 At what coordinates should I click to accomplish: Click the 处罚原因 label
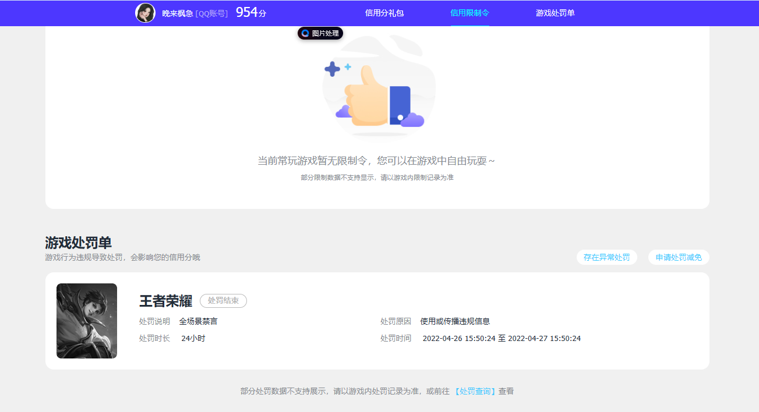click(x=396, y=321)
